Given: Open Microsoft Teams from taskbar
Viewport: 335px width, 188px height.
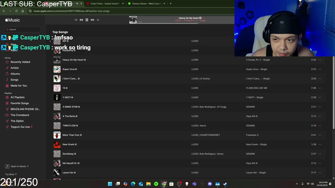Looking at the screenshot, I should [194, 184].
